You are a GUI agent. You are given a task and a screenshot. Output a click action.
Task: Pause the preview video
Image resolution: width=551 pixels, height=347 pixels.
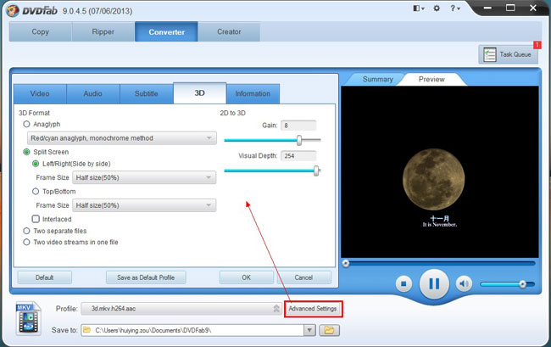[434, 283]
